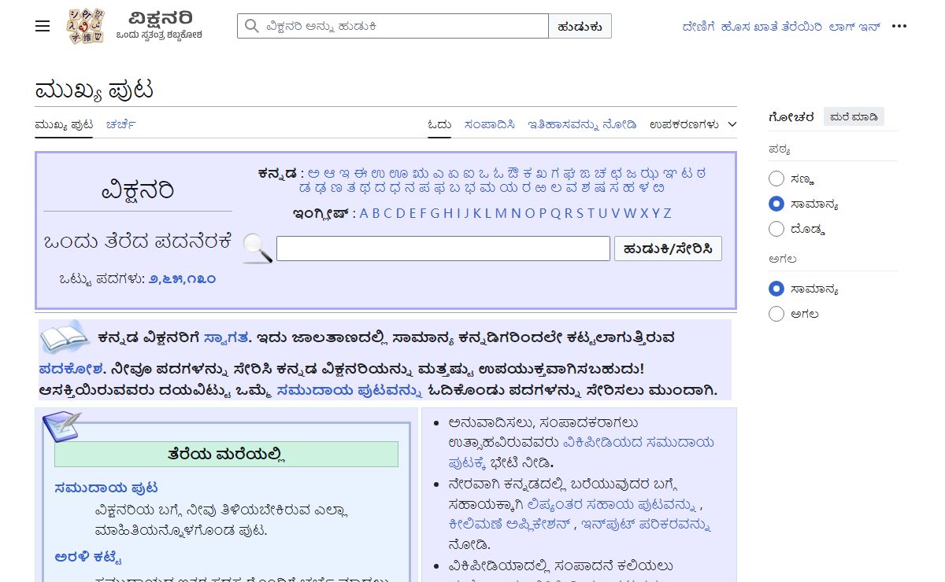Hide the appearance panel with ಮರೆ ಮಾಡಿ
The height and width of the screenshot is (582, 945).
[854, 117]
